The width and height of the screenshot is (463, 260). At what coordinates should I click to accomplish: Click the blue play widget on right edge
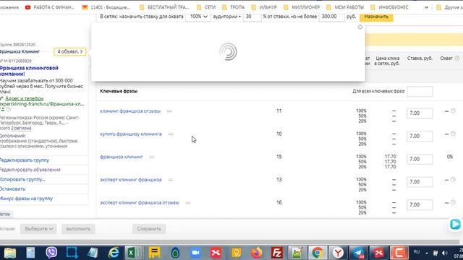455,224
